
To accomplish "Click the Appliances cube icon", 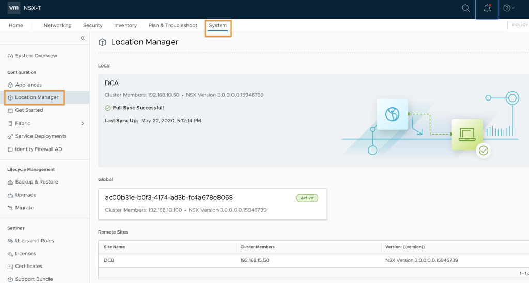I will tap(10, 85).
